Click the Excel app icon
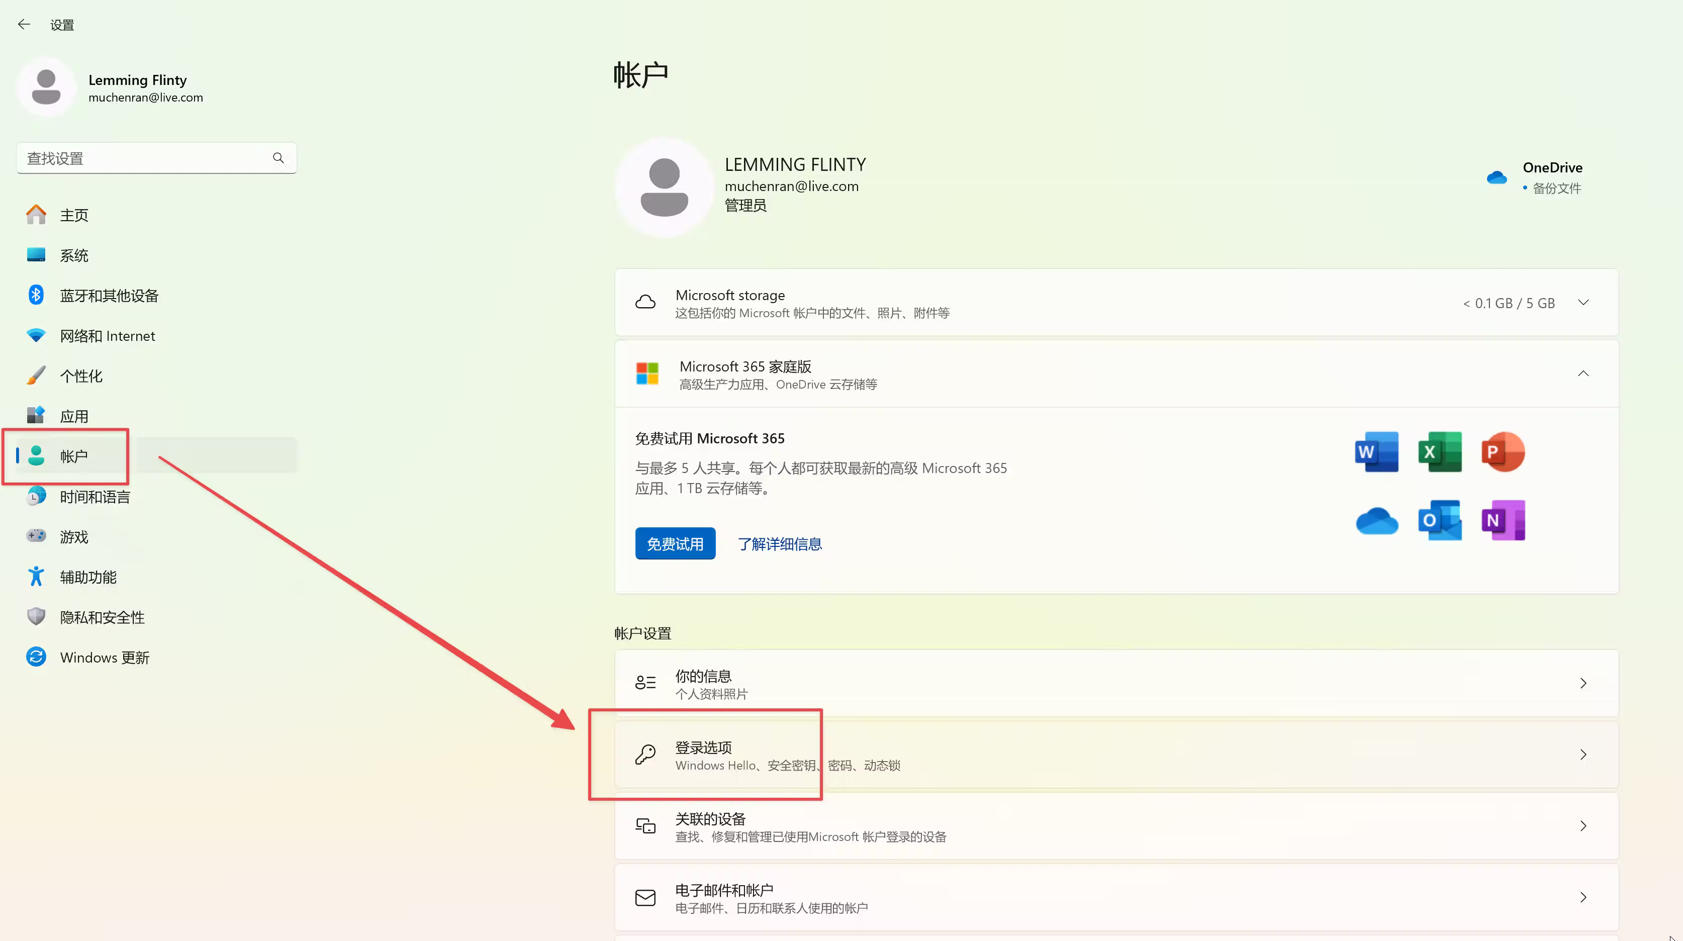 (1439, 451)
